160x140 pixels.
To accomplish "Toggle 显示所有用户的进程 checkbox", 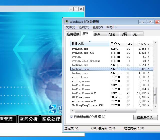I will click(x=71, y=117).
